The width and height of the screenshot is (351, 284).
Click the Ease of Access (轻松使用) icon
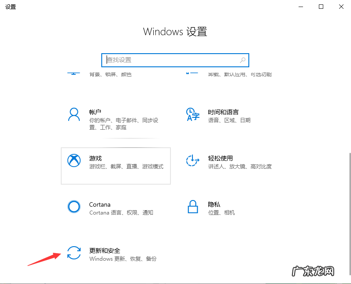(192, 160)
